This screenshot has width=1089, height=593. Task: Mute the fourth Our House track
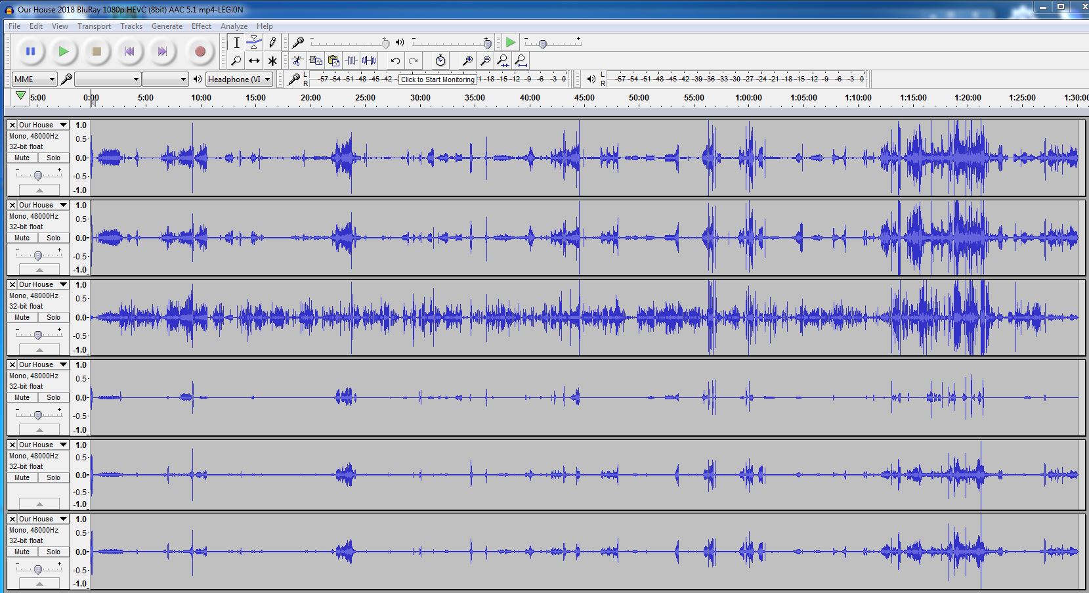click(x=22, y=397)
